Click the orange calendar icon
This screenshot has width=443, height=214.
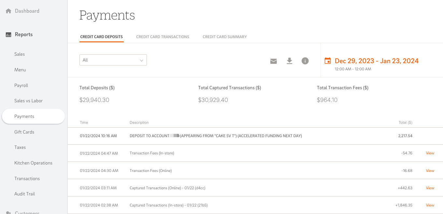point(328,61)
